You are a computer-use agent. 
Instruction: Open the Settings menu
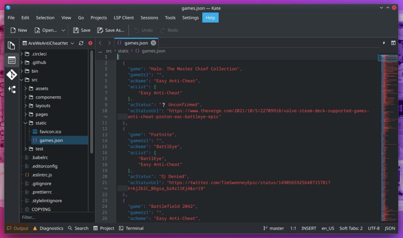pos(190,18)
